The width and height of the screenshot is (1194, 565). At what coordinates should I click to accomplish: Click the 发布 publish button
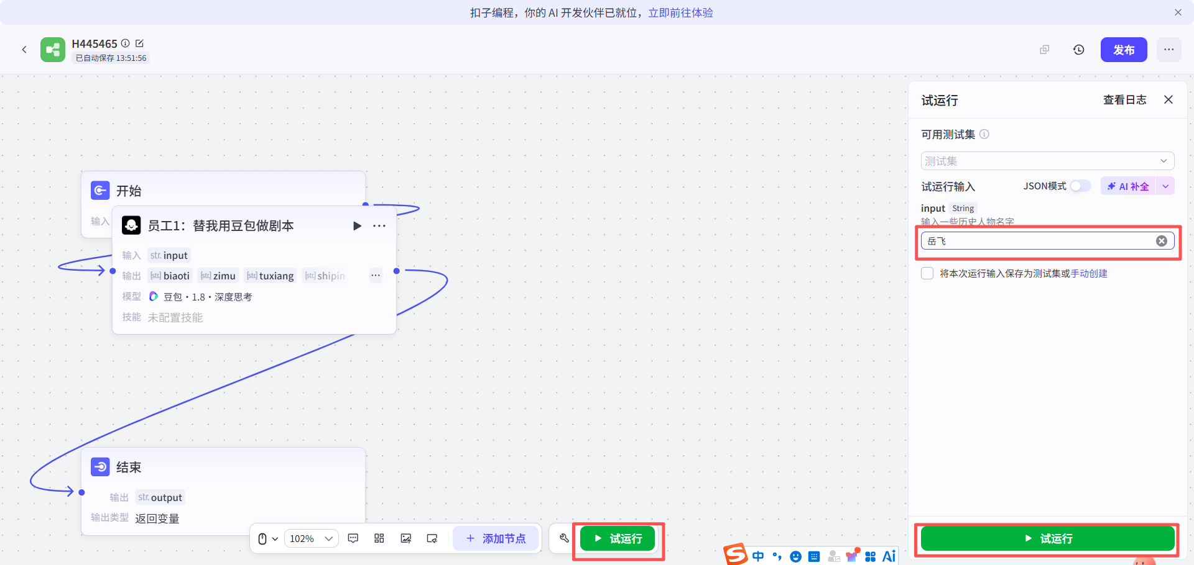(x=1124, y=50)
